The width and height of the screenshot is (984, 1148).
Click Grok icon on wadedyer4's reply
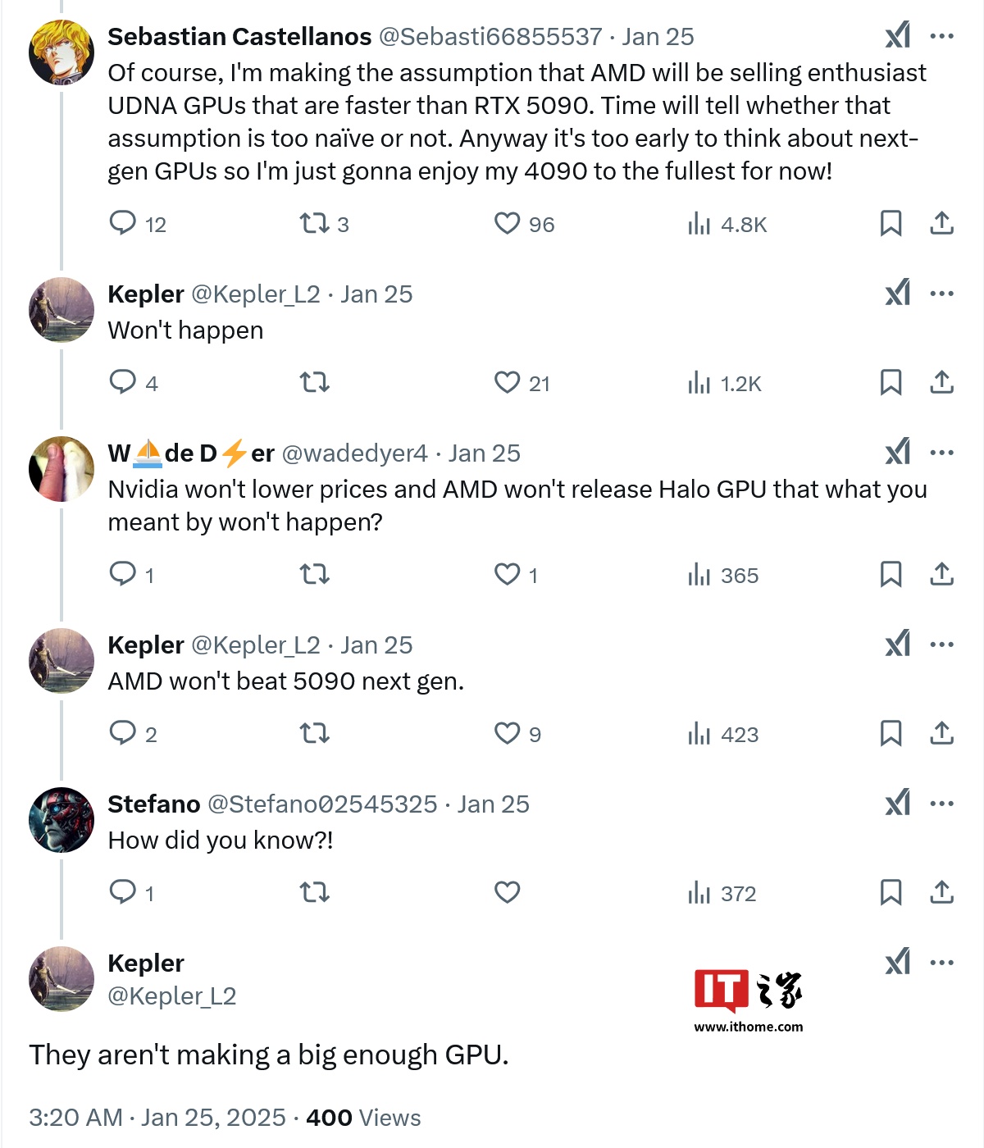[x=898, y=452]
